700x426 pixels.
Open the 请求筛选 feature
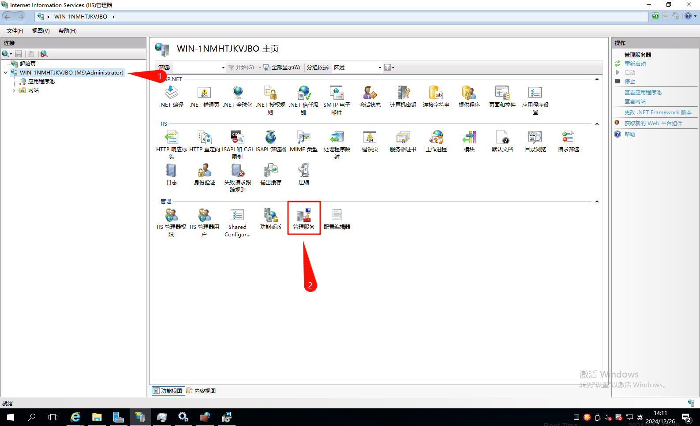[568, 141]
